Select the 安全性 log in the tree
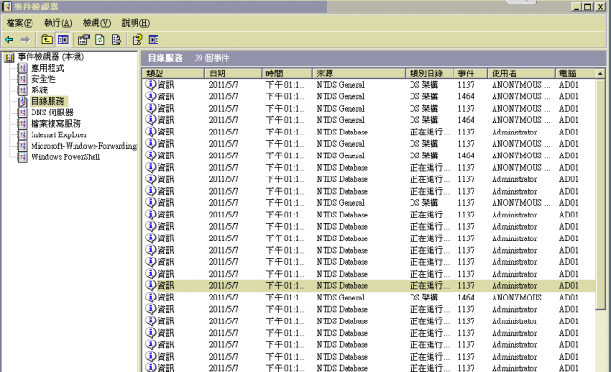The width and height of the screenshot is (611, 372). click(x=43, y=79)
